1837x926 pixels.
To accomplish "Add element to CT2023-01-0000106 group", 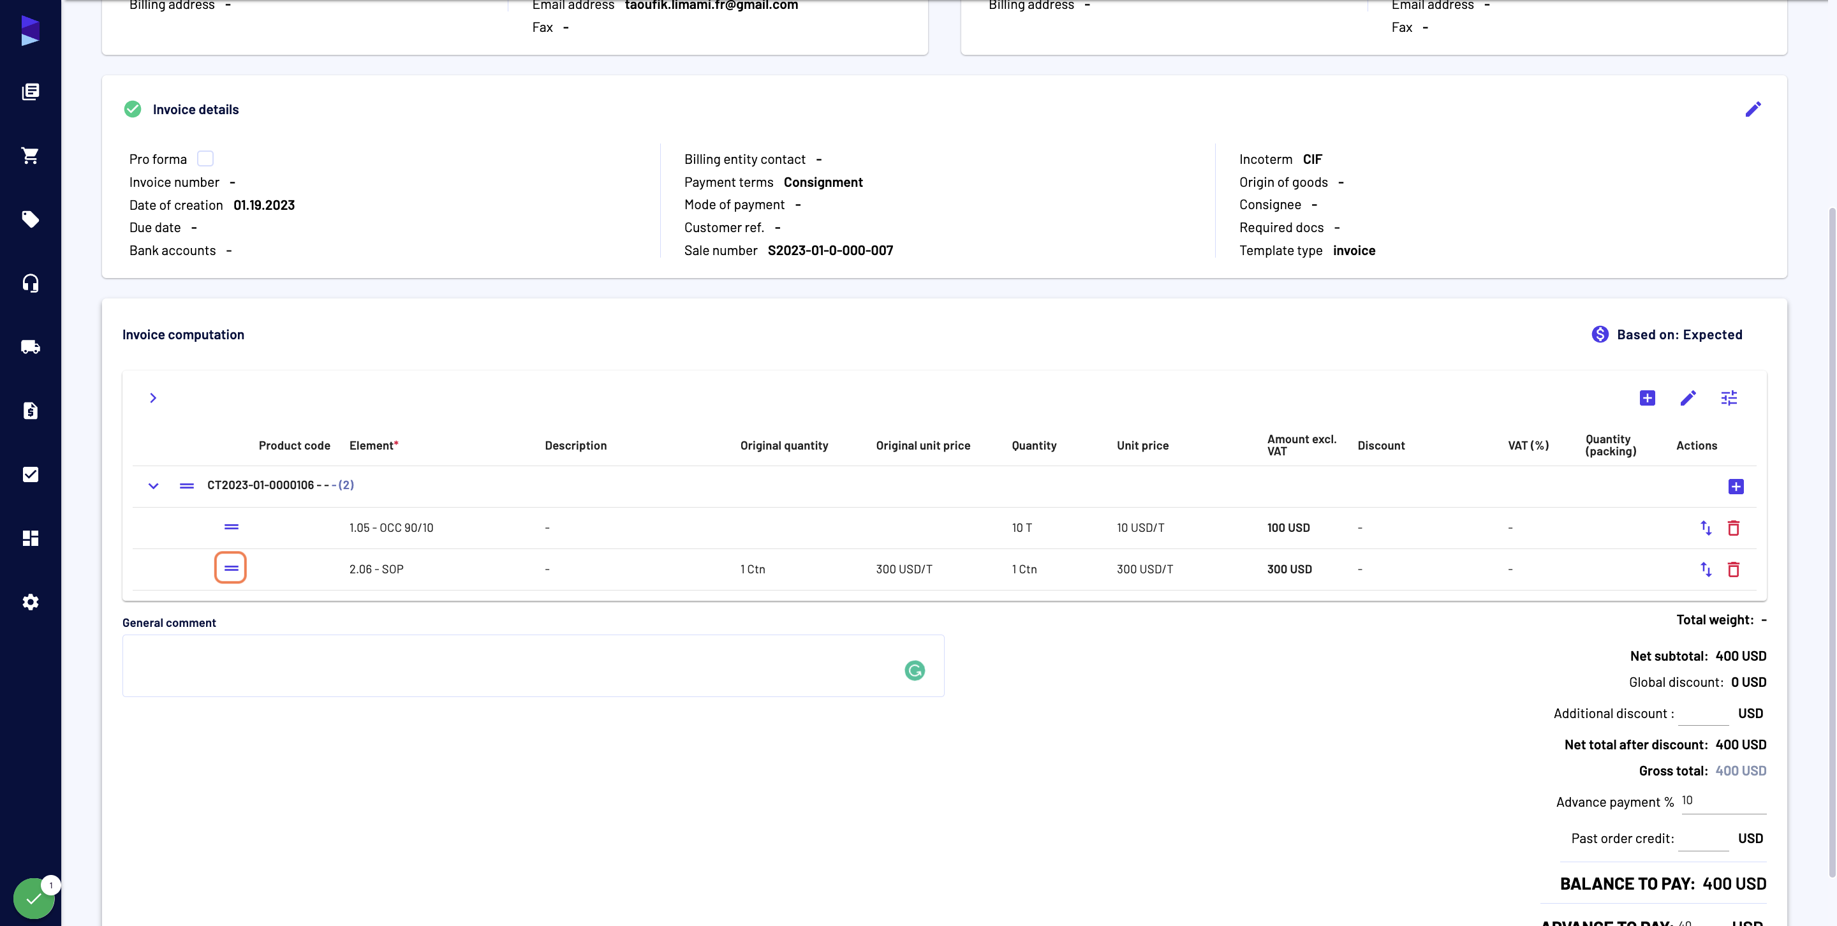I will coord(1736,486).
